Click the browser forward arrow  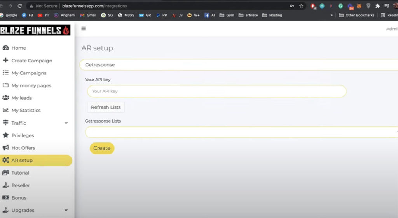(x=10, y=6)
